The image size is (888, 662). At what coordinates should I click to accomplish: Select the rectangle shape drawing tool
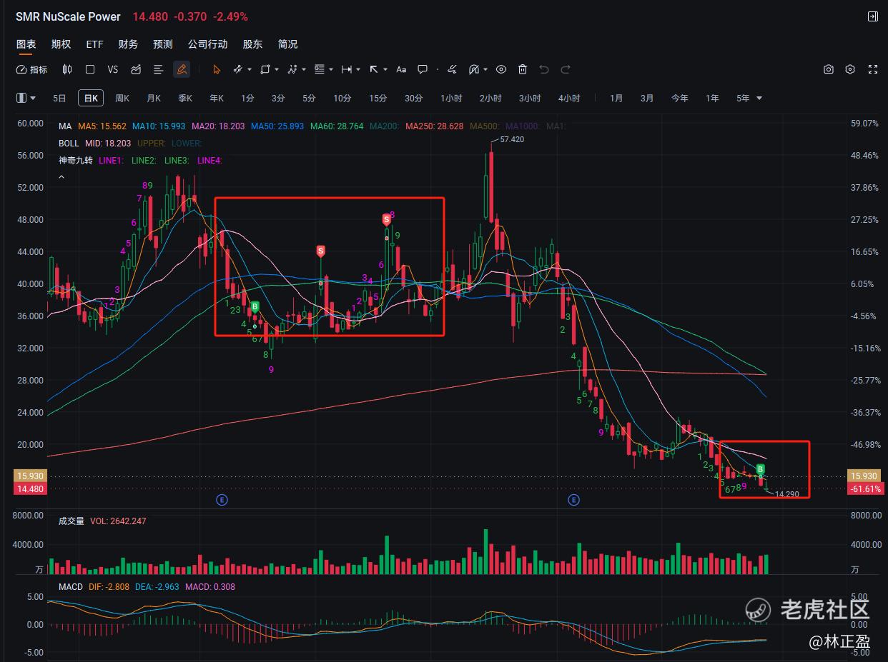click(x=265, y=69)
